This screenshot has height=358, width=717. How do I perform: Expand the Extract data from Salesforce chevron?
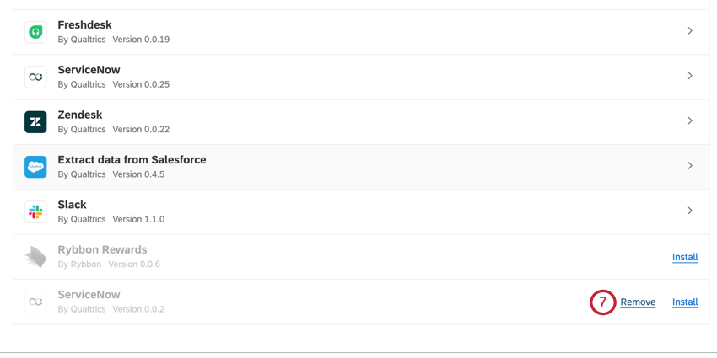coord(690,166)
